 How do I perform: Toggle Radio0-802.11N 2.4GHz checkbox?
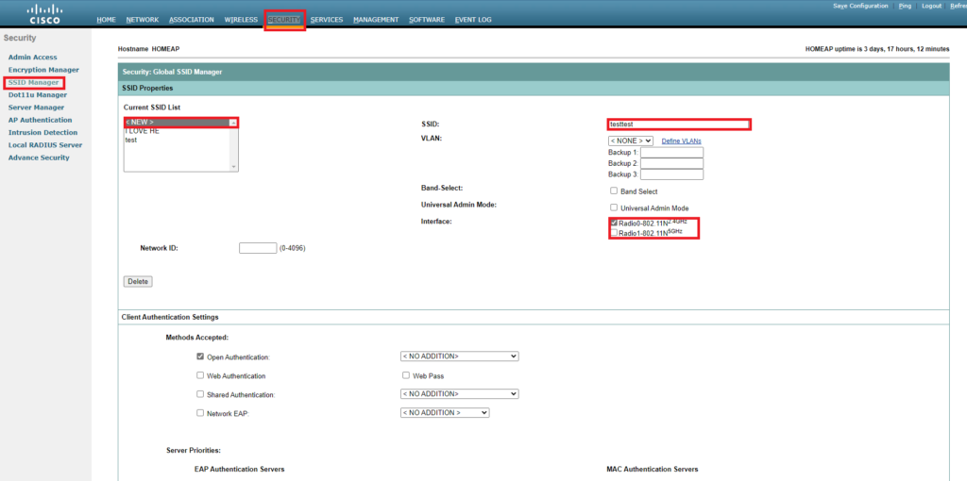614,223
